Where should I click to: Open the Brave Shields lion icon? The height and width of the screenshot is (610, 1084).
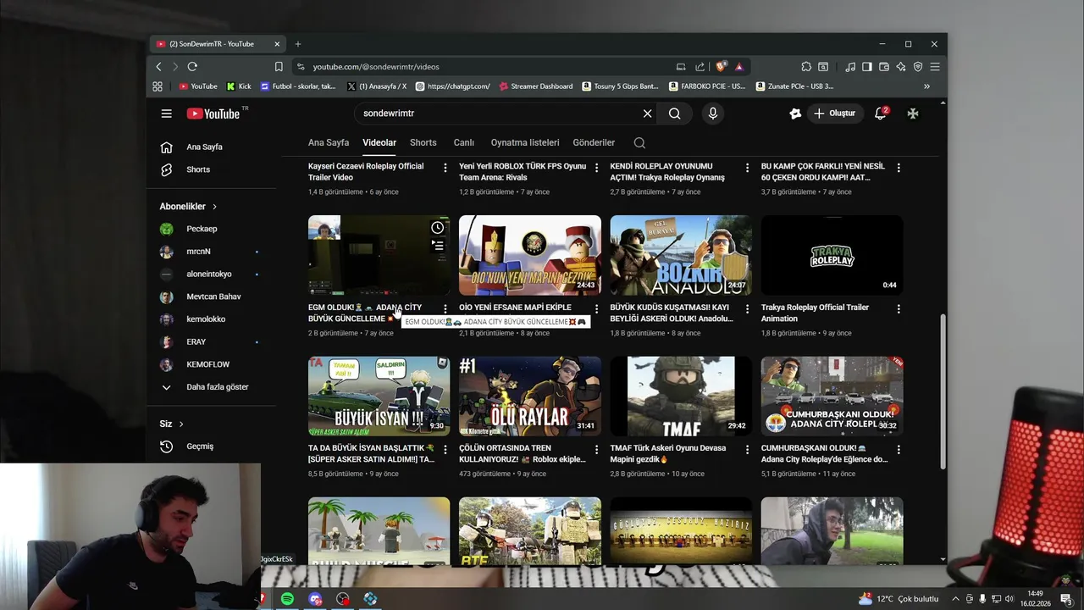(722, 67)
